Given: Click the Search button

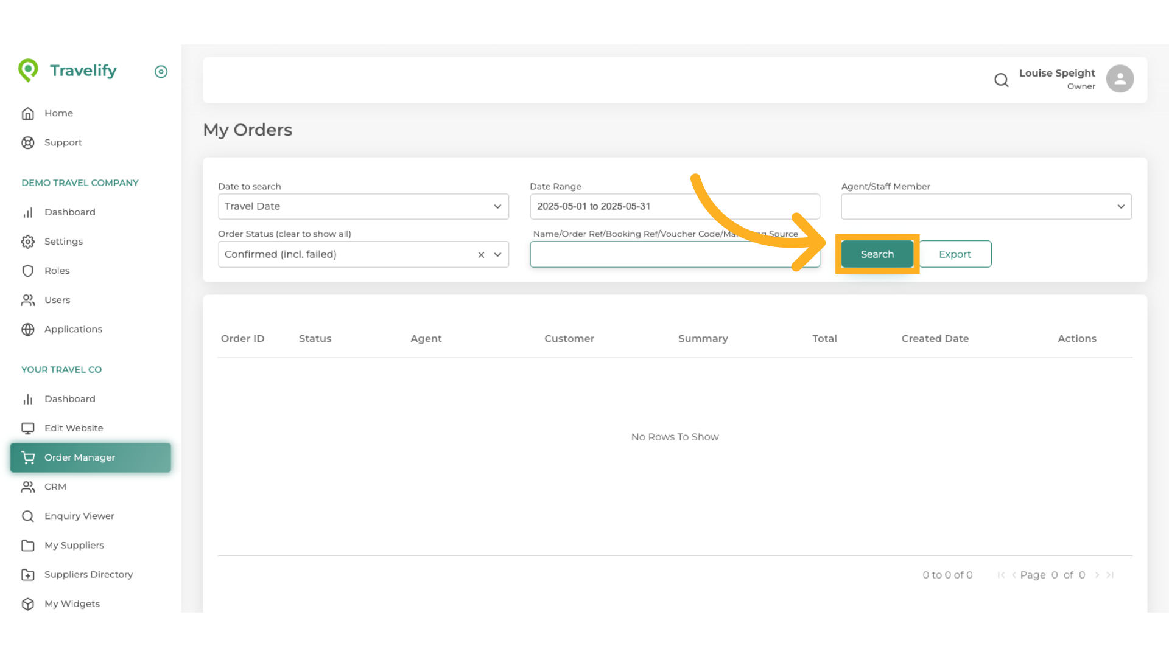Looking at the screenshot, I should click(877, 254).
